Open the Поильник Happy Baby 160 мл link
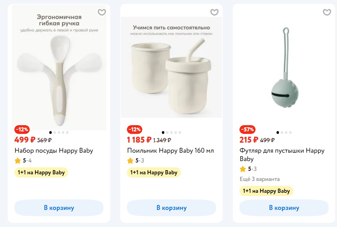Image resolution: width=337 pixels, height=227 pixels. click(170, 151)
